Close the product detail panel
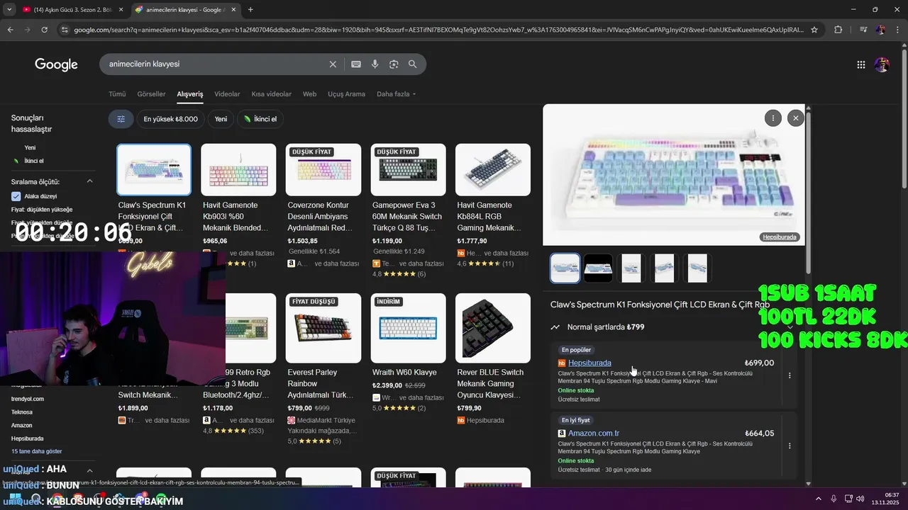This screenshot has height=510, width=908. (796, 118)
